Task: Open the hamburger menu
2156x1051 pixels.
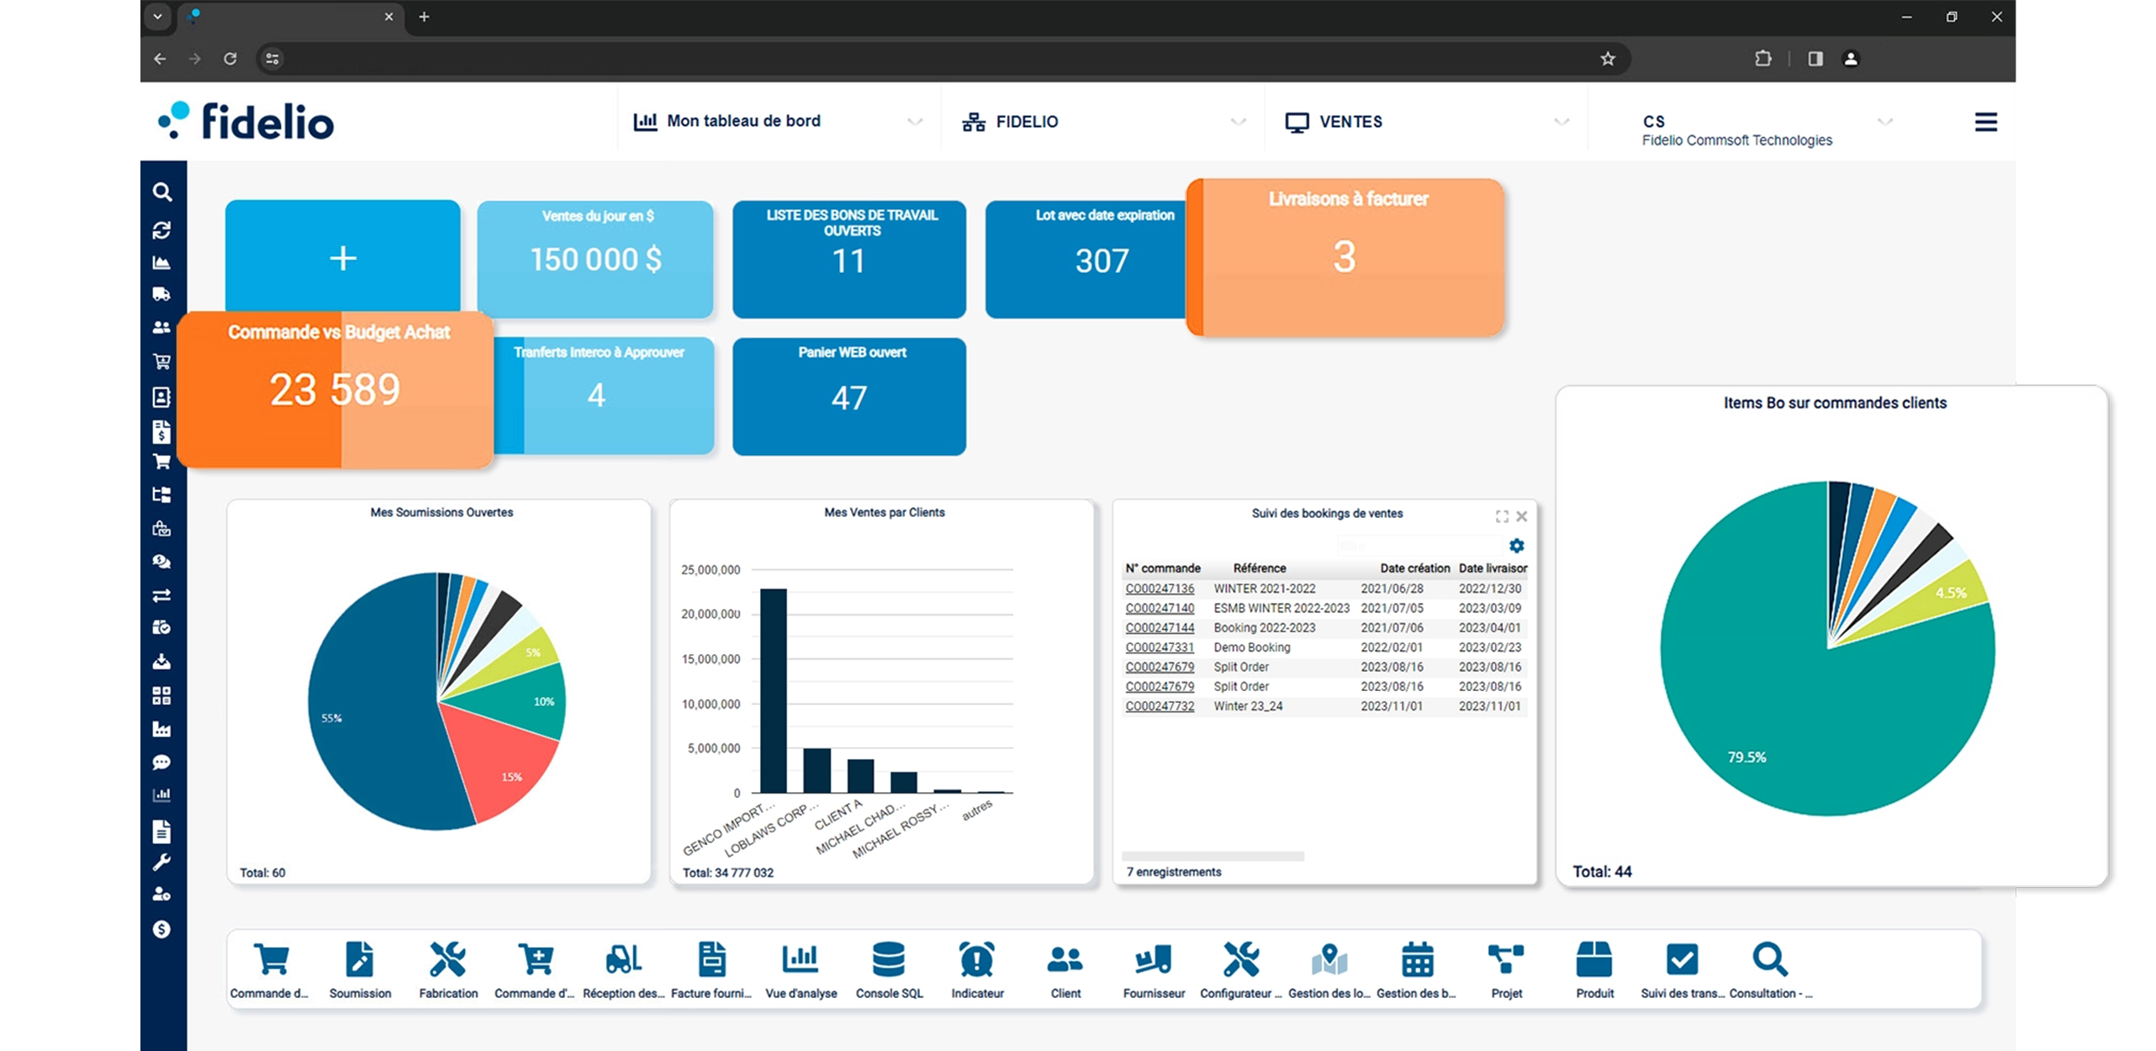Action: point(1986,121)
